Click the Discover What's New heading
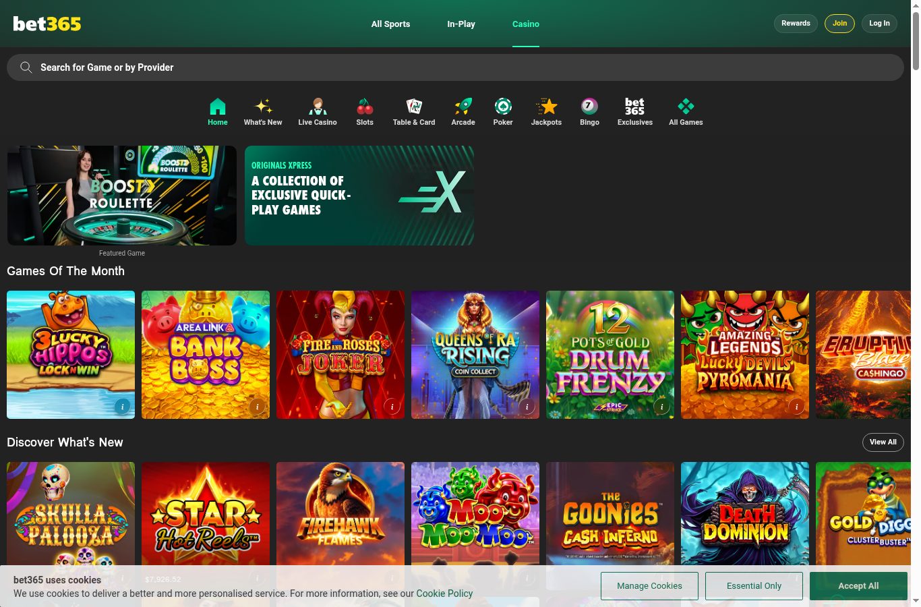The width and height of the screenshot is (921, 607). coord(65,442)
